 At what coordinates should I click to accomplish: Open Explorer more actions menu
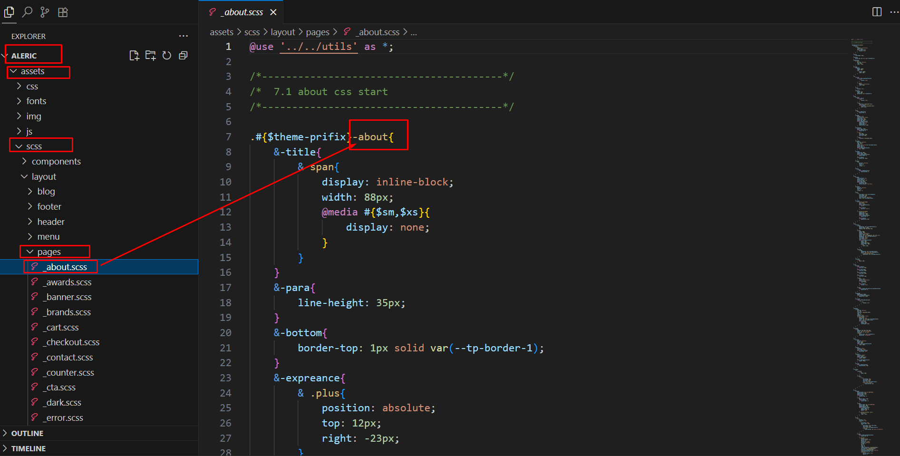coord(184,36)
